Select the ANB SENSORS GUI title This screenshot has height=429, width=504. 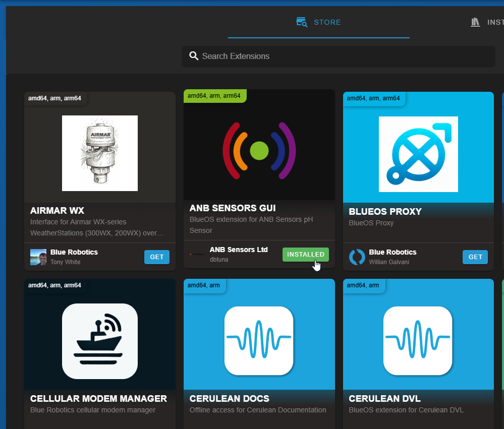(233, 208)
